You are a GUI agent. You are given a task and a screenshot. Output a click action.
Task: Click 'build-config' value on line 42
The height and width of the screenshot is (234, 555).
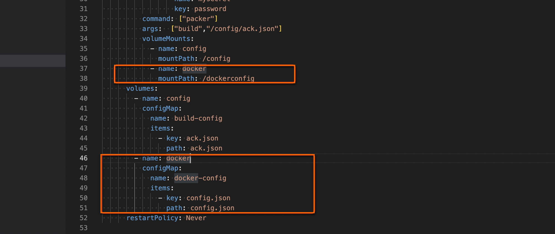pyautogui.click(x=198, y=118)
